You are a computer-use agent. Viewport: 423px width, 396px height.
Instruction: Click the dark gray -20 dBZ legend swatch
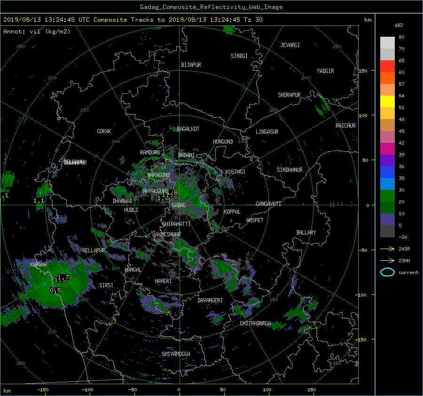tap(387, 231)
